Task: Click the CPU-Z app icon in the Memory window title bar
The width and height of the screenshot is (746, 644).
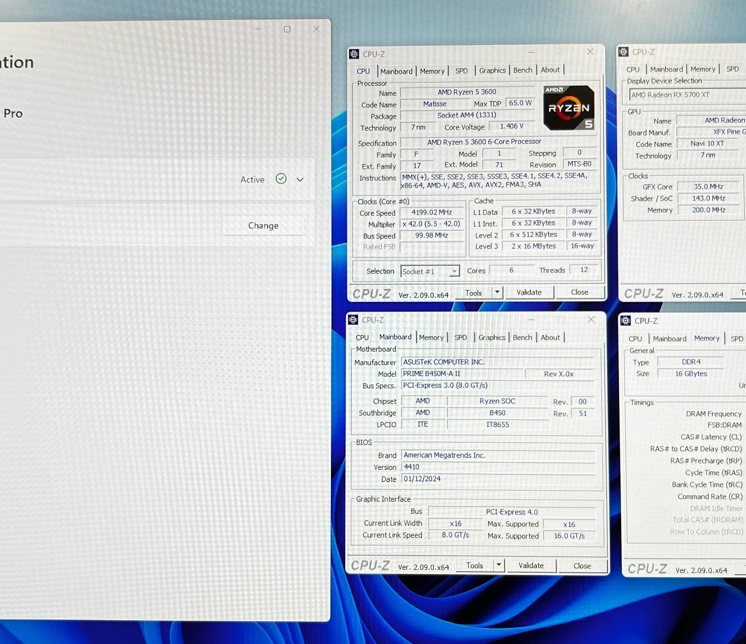Action: point(625,321)
